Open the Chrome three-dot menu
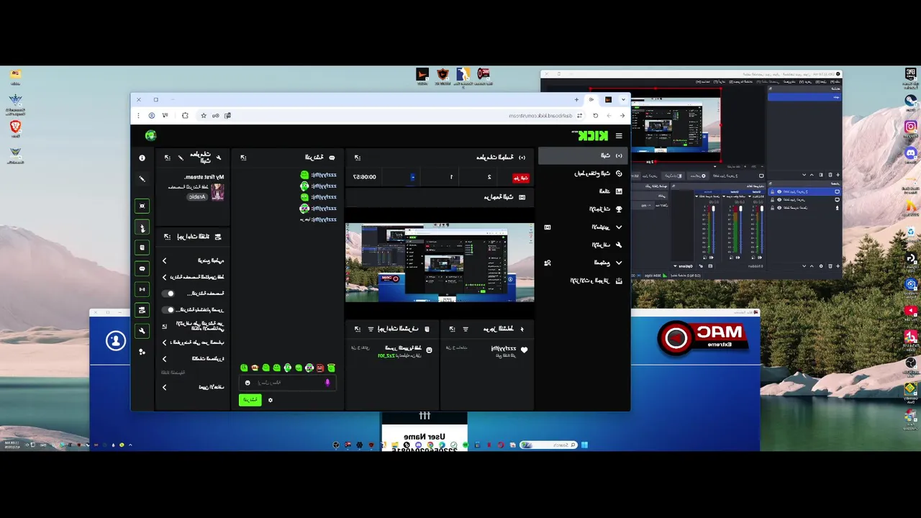This screenshot has width=921, height=518. coord(138,115)
